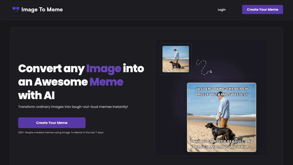Click the headline word Meme in purple
The height and width of the screenshot is (165, 293).
(106, 82)
